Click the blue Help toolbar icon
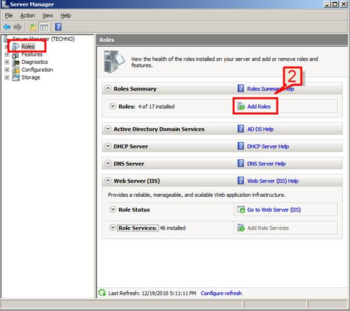This screenshot has width=350, height=311. coord(58,27)
